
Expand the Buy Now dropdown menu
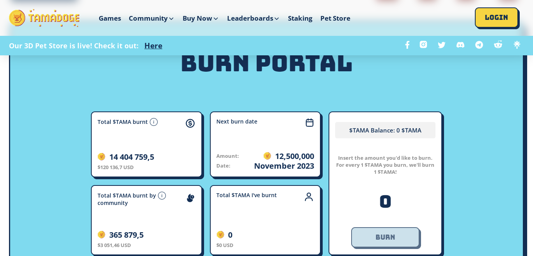point(201,18)
